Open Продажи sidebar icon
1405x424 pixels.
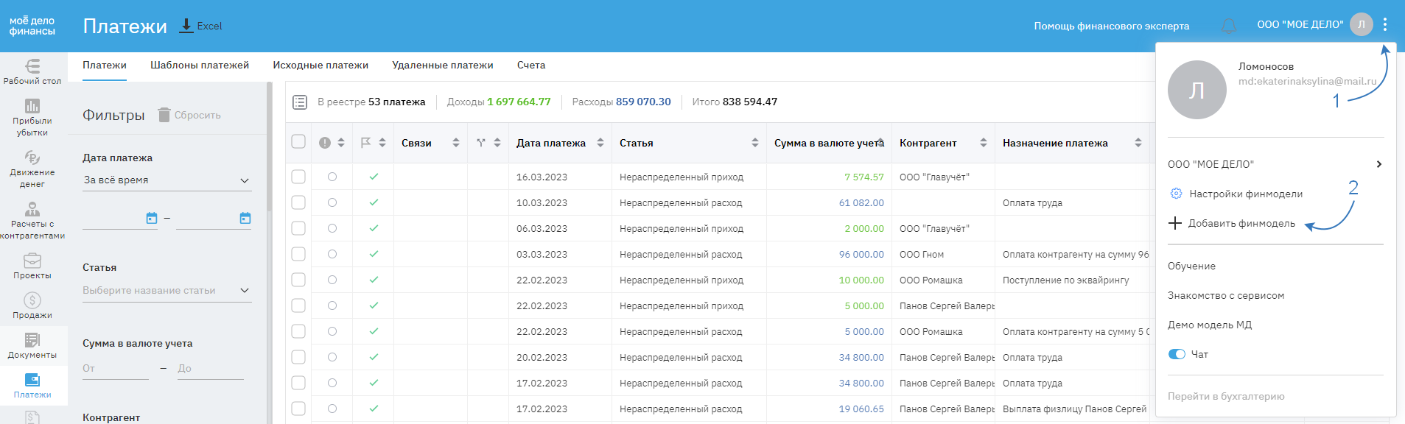coord(32,305)
